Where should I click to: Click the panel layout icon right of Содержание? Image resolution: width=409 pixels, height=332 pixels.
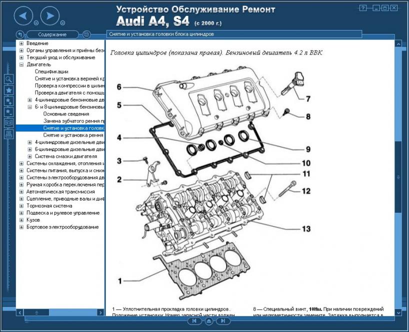click(x=86, y=34)
